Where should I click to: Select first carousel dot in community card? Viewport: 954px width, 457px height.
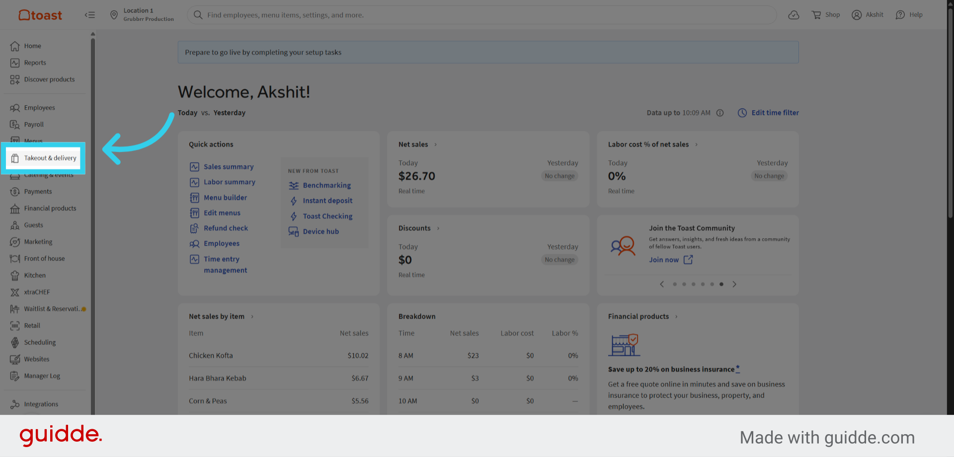tap(675, 284)
